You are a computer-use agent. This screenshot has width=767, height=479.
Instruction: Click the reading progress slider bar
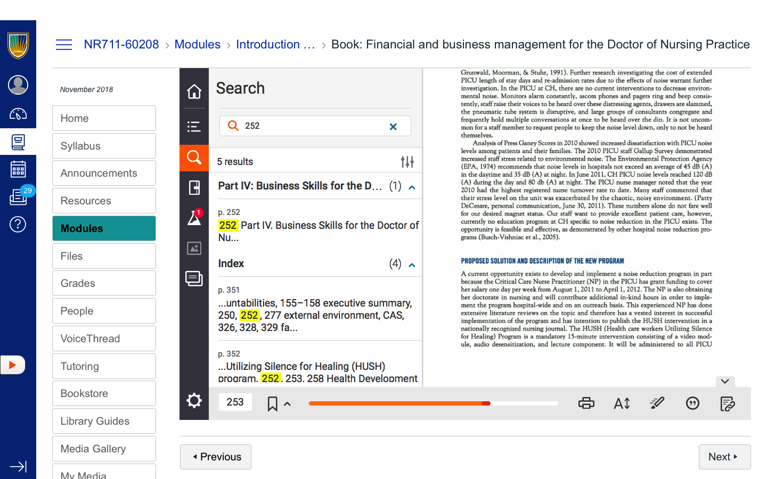pyautogui.click(x=433, y=403)
